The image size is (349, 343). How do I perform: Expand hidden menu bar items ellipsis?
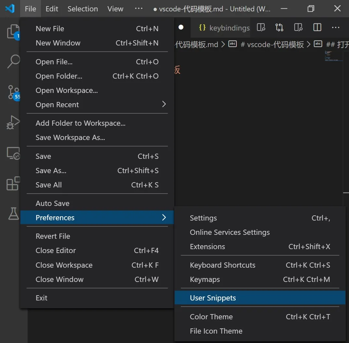coord(139,9)
